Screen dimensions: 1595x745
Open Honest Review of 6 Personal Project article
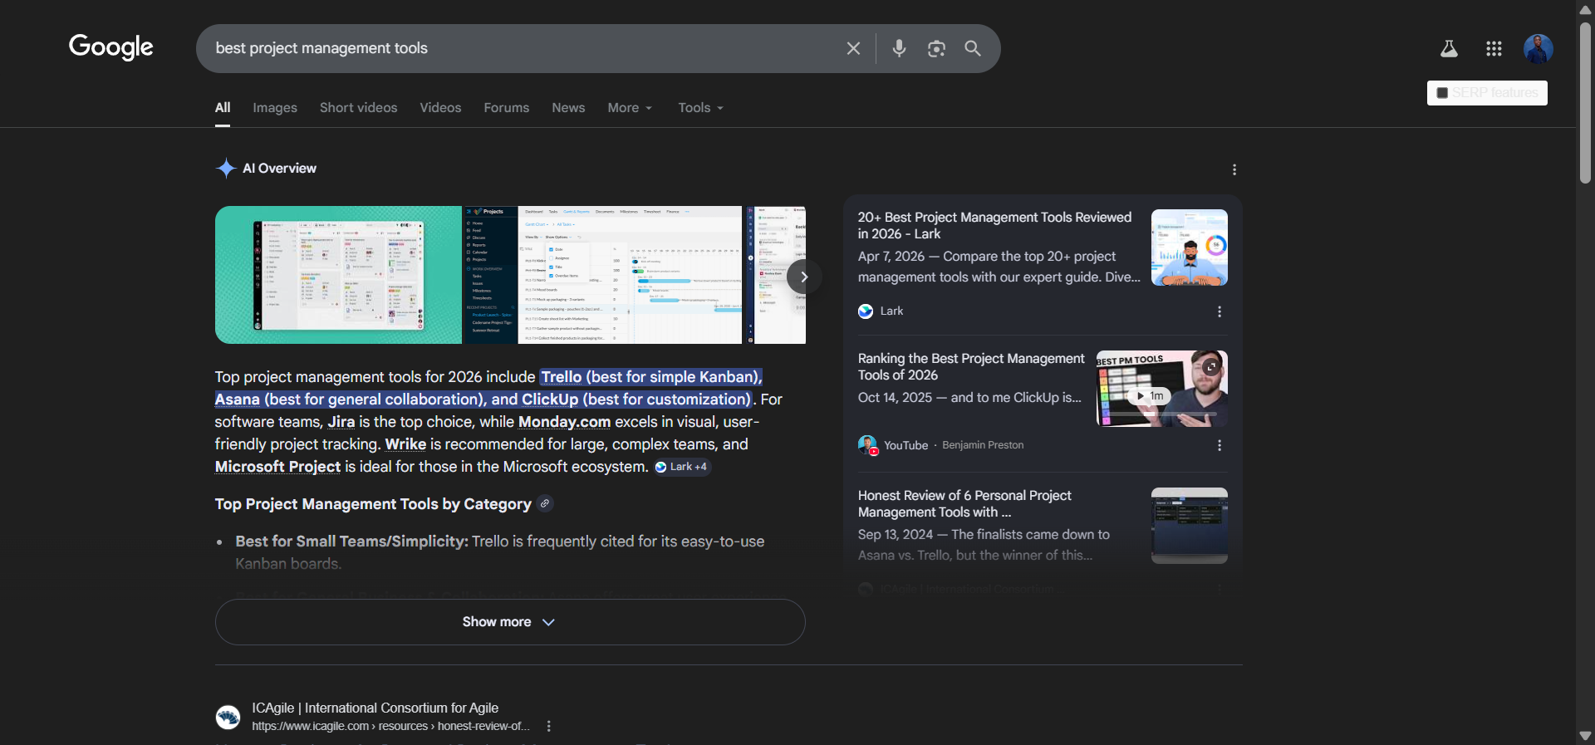point(964,503)
